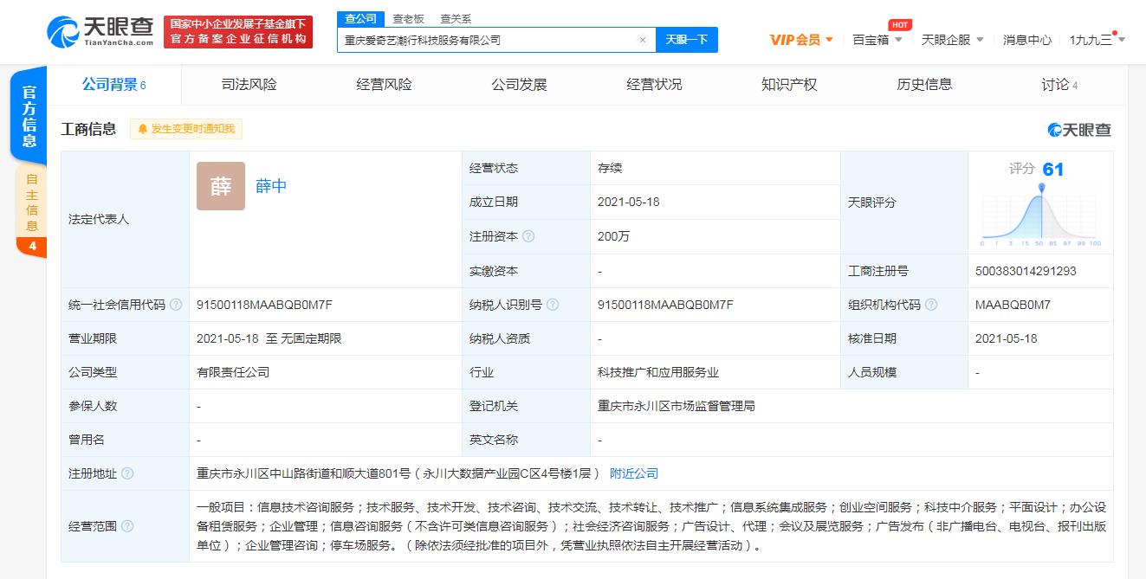
Task: Open the 公司发展 tab
Action: [x=519, y=85]
